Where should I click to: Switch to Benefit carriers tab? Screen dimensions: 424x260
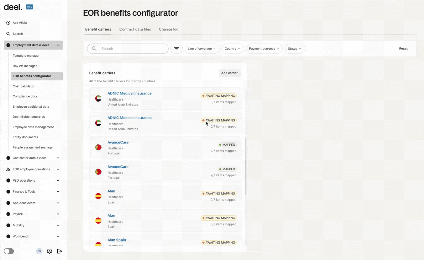98,29
